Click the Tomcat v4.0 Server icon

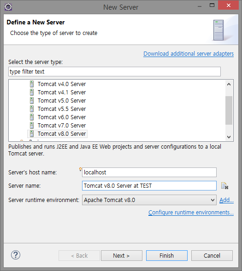(32, 84)
